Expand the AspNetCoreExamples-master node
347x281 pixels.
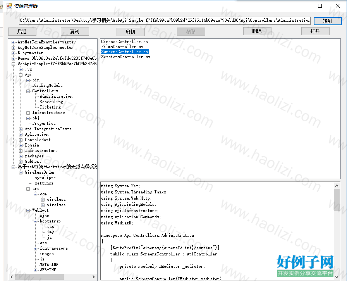point(14,42)
